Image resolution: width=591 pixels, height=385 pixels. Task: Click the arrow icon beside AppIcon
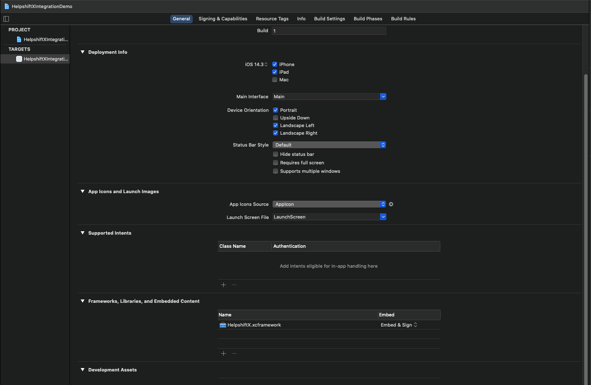pyautogui.click(x=391, y=204)
